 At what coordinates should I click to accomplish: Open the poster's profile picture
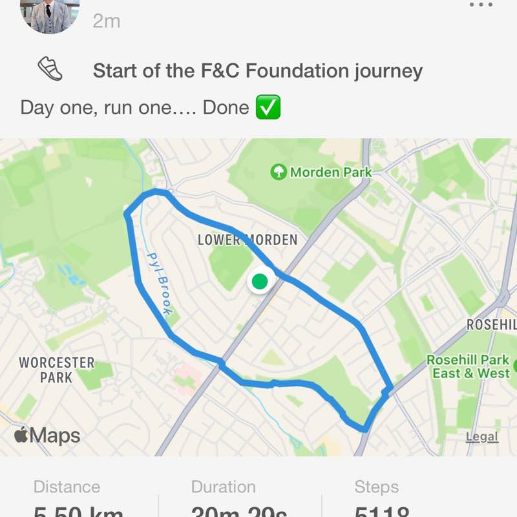pyautogui.click(x=50, y=14)
